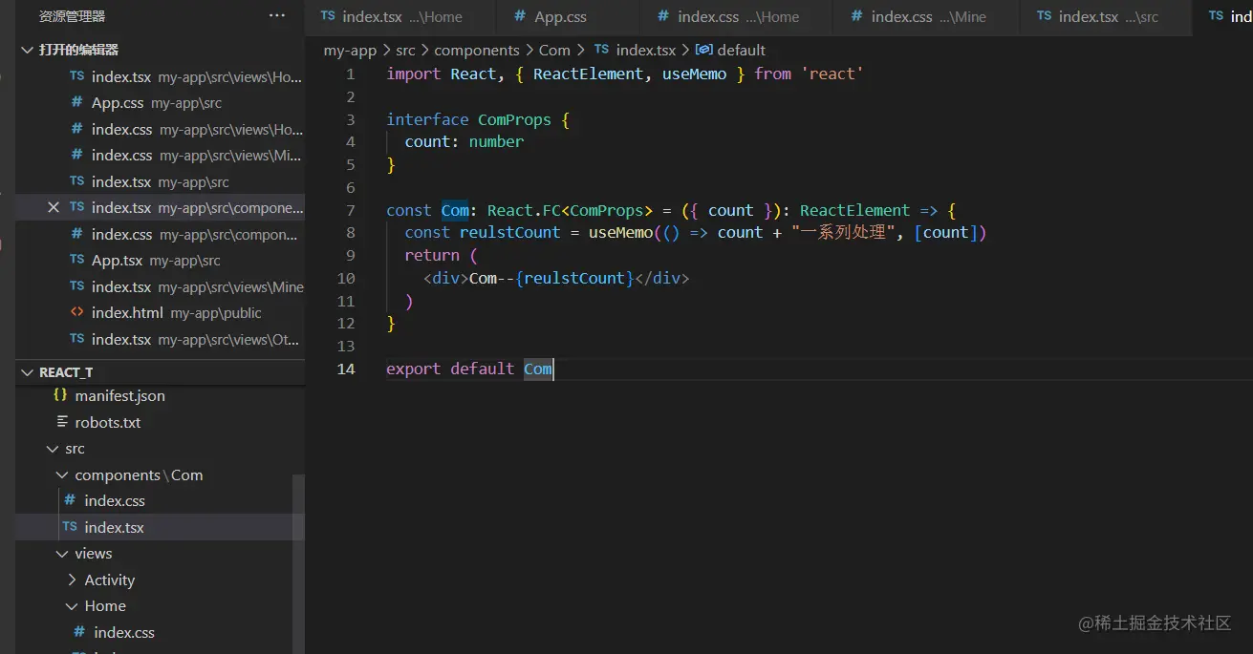Viewport: 1253px width, 654px height.
Task: Switch to the index.tsx ...\src tab
Action: click(x=1107, y=16)
